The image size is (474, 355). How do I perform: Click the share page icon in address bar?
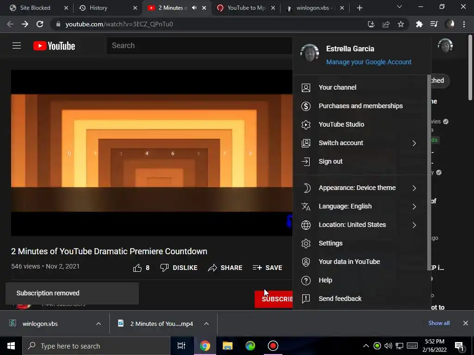coord(386,24)
